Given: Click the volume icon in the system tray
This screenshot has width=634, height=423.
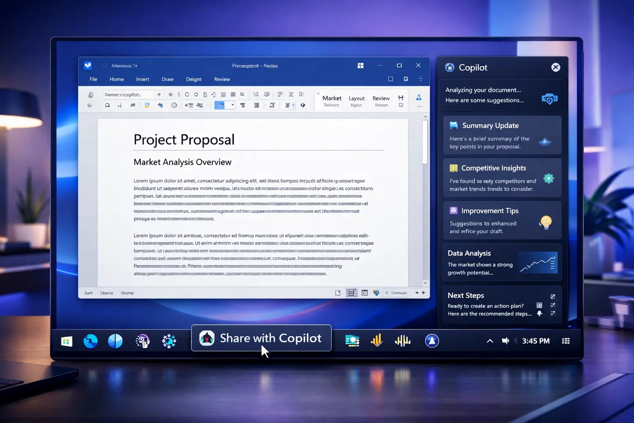Looking at the screenshot, I should [505, 341].
